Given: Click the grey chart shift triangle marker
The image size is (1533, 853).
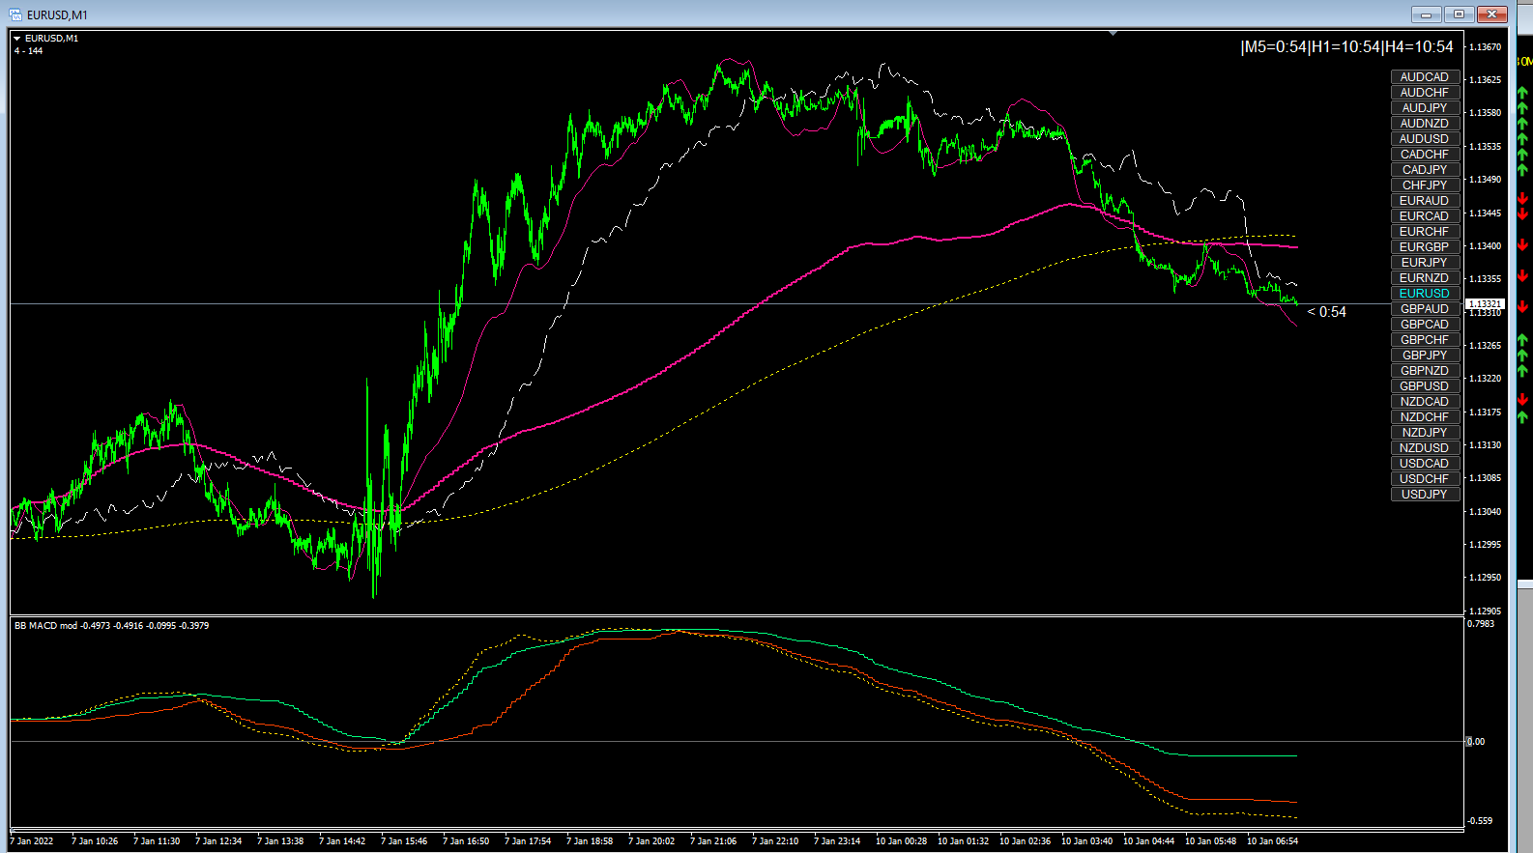Looking at the screenshot, I should [1114, 34].
